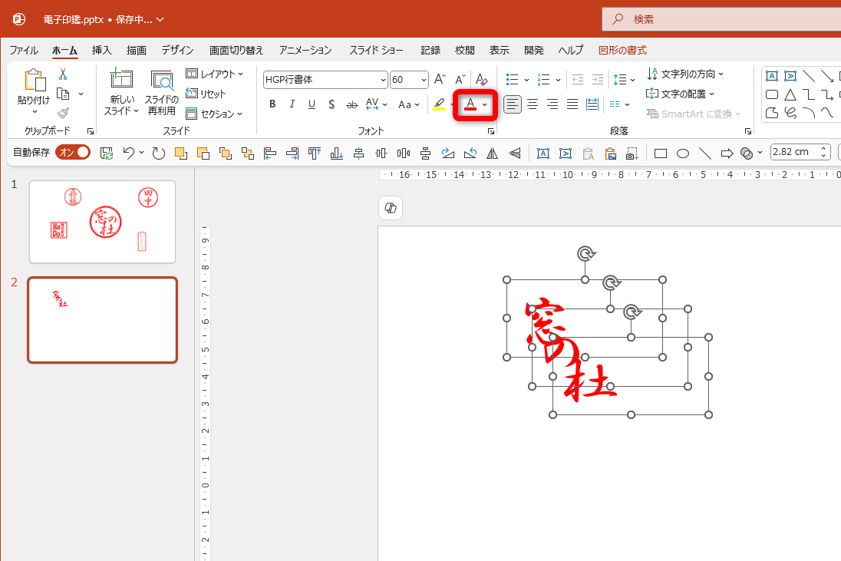Click the Align Left objects icon

(270, 153)
